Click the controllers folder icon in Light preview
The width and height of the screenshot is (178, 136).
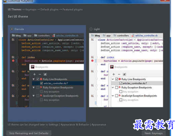click(115, 35)
